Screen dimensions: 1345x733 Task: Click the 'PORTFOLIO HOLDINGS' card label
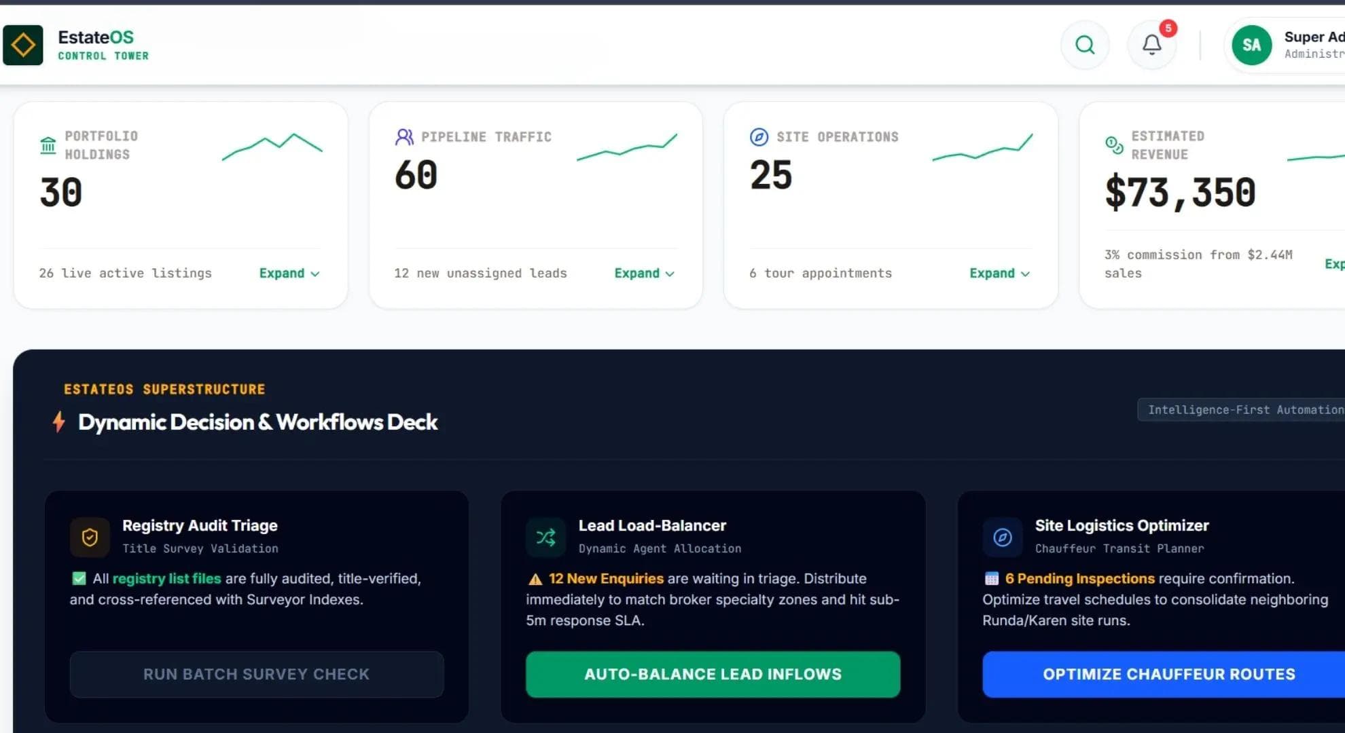[x=101, y=145]
